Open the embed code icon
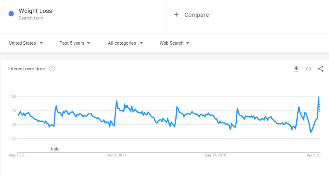The width and height of the screenshot is (329, 176). (x=308, y=69)
